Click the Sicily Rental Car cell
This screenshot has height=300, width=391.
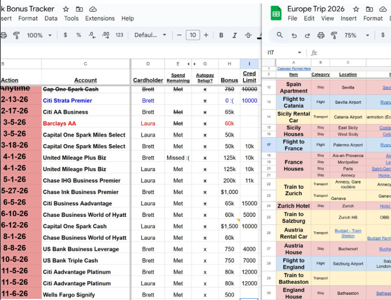click(294, 117)
